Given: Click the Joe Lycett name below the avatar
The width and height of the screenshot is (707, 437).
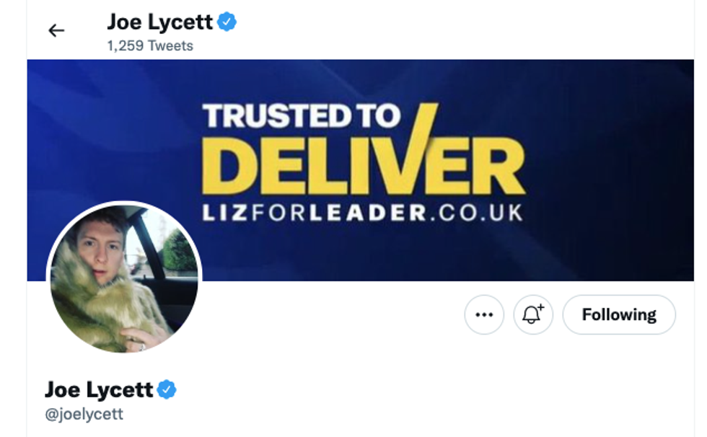Looking at the screenshot, I should (x=99, y=390).
